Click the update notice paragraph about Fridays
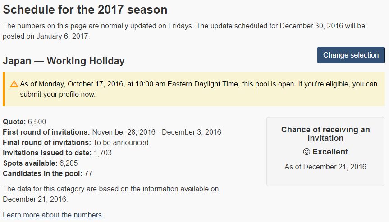This screenshot has width=389, height=222. click(184, 31)
